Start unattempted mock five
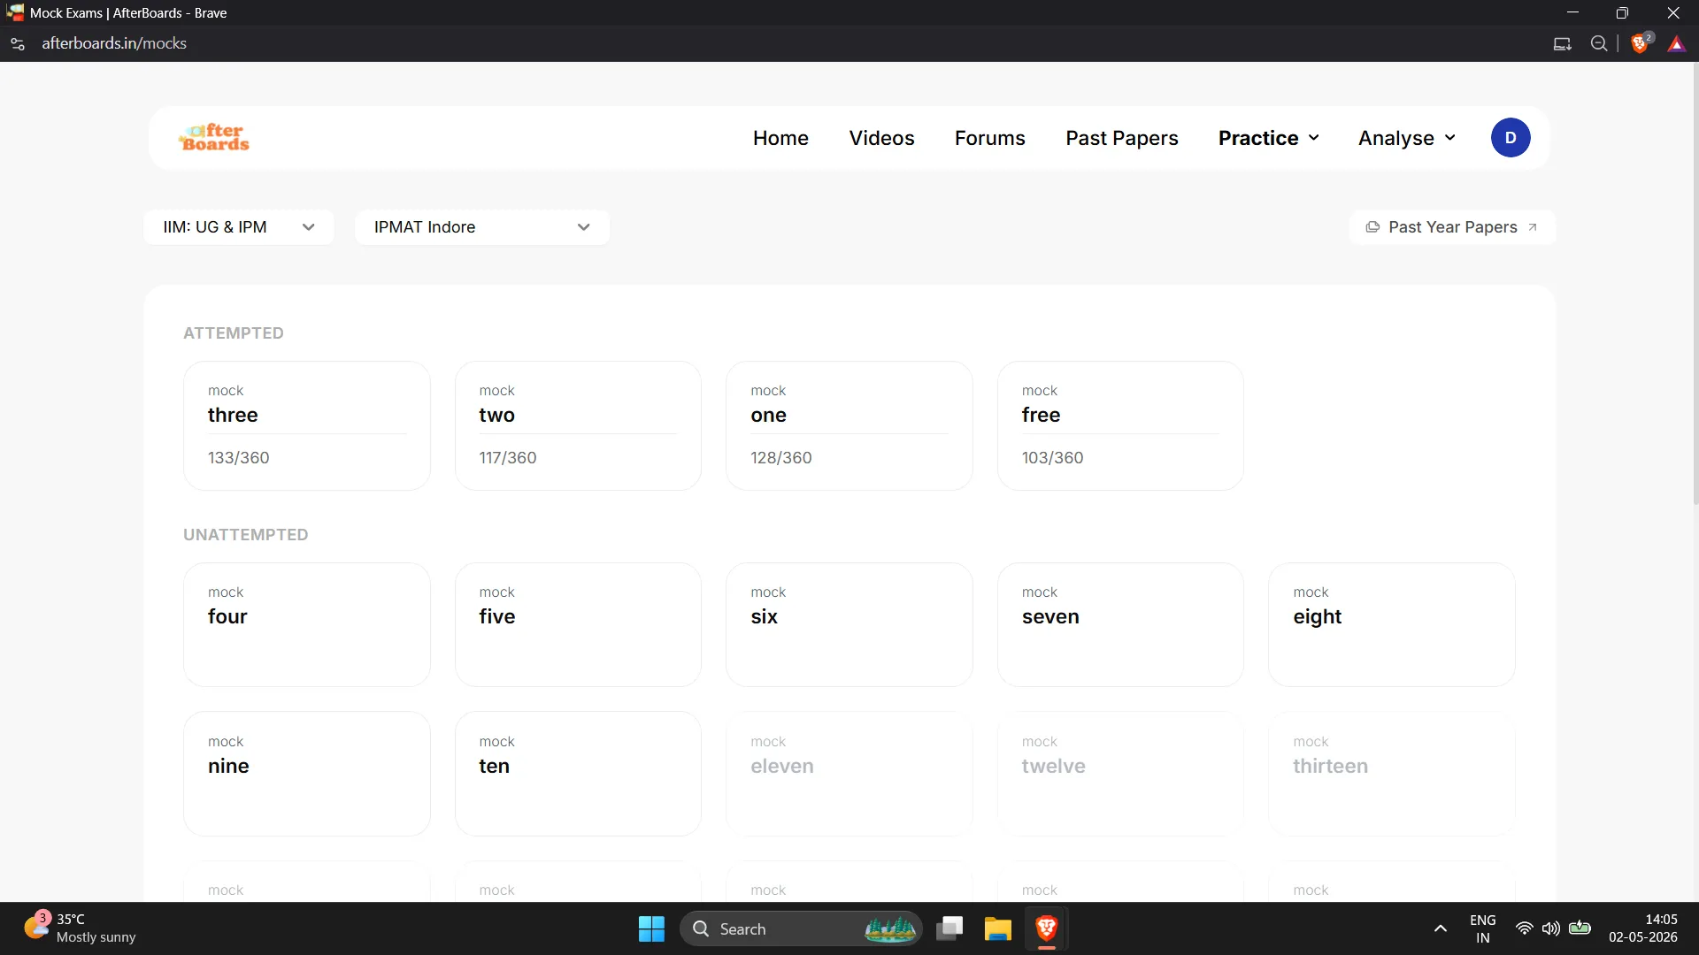The width and height of the screenshot is (1699, 955). [x=578, y=624]
